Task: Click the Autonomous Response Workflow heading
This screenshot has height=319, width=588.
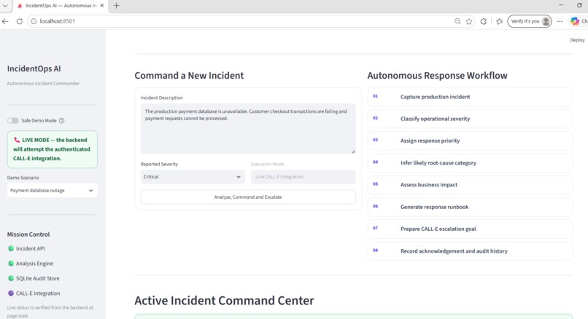Action: pyautogui.click(x=437, y=76)
